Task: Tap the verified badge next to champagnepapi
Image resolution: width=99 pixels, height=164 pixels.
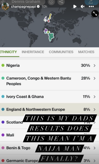Action: (x=38, y=7)
